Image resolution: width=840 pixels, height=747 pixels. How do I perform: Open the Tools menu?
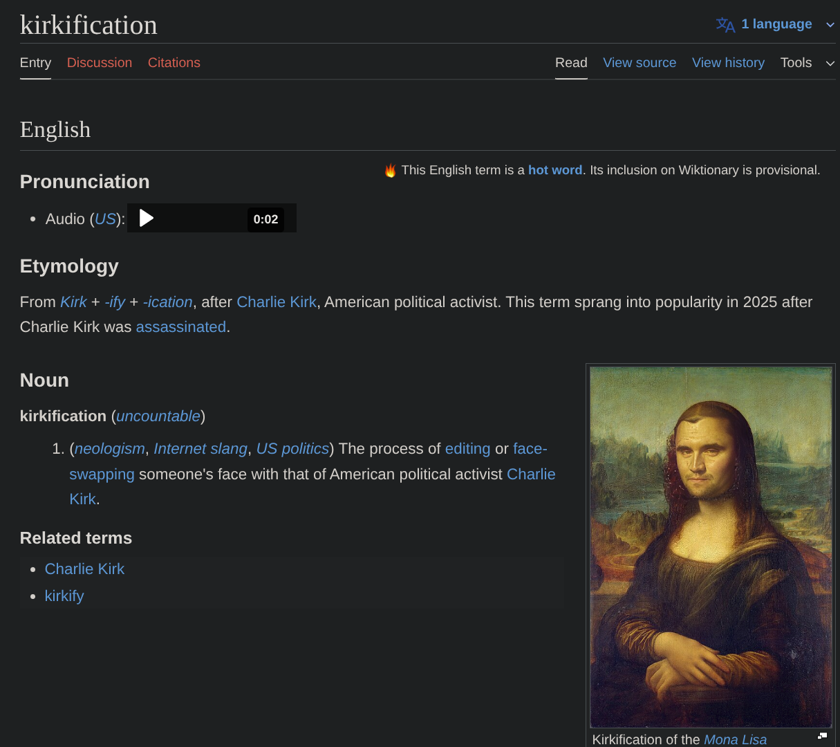[796, 63]
